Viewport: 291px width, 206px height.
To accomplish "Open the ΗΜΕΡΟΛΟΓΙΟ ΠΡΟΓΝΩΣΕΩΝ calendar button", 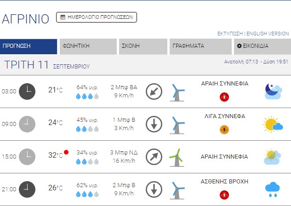I will [97, 17].
